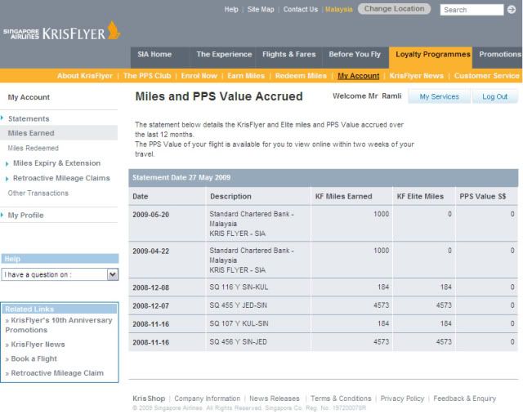The height and width of the screenshot is (414, 523).
Task: Open the Flights & Fares tab
Action: [288, 57]
